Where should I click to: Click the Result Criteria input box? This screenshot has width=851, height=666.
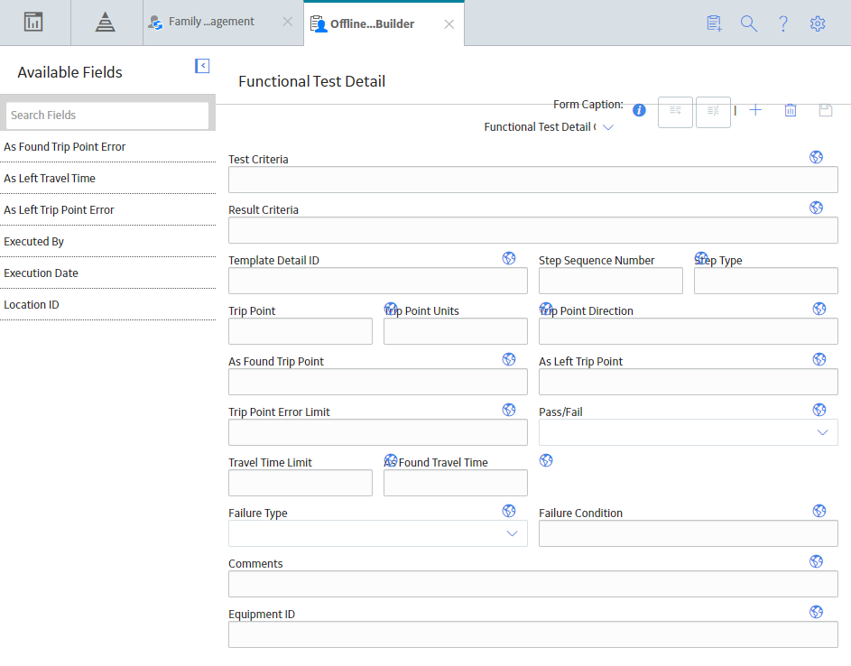[533, 230]
